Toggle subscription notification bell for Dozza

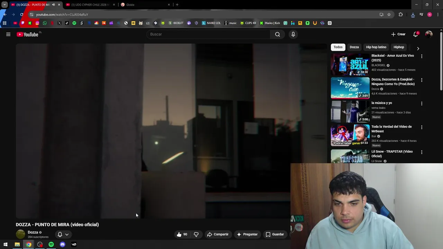click(x=60, y=234)
